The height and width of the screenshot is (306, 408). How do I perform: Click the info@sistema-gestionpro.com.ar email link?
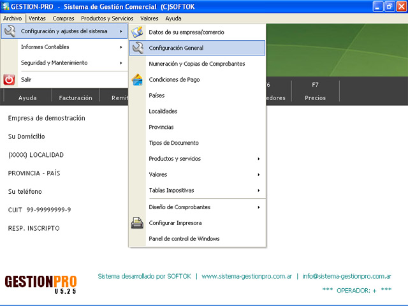tap(347, 276)
